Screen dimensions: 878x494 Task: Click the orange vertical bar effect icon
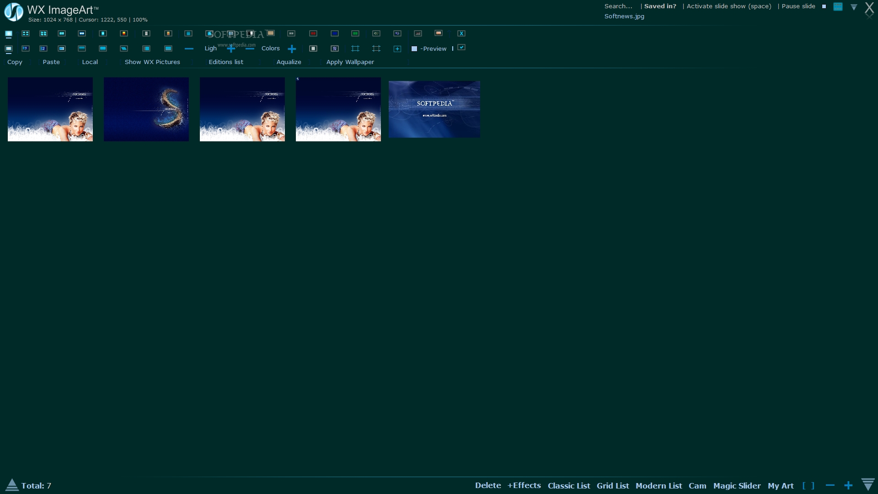168,33
